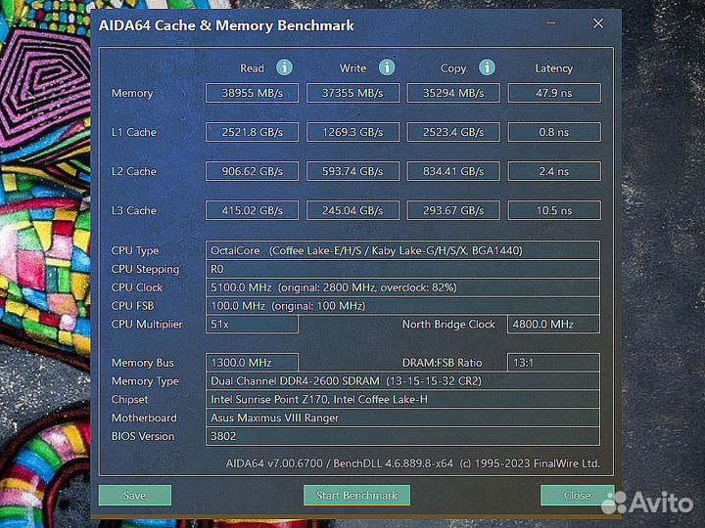Screen dimensions: 705x528
Task: Click Chipset field Intel Sunrise Point Z170
Action: (x=402, y=399)
